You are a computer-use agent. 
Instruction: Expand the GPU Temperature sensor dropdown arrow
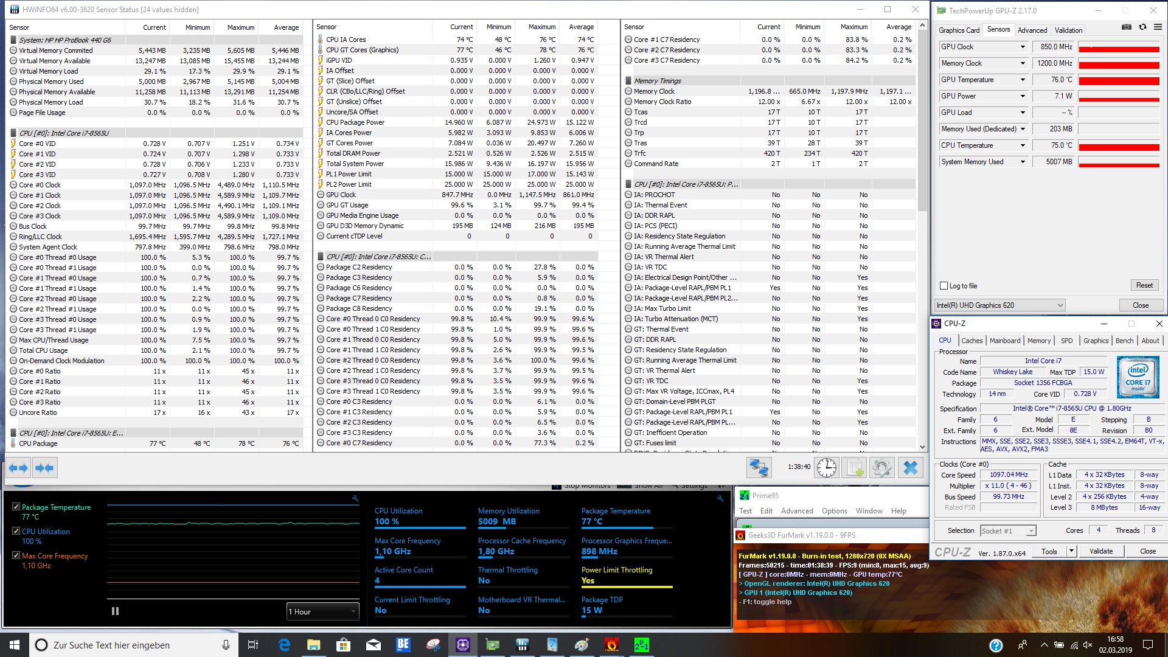point(1023,80)
